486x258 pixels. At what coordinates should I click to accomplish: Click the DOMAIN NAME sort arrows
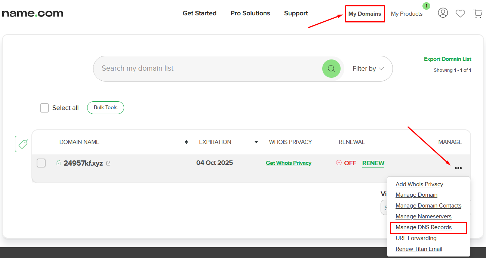click(186, 142)
